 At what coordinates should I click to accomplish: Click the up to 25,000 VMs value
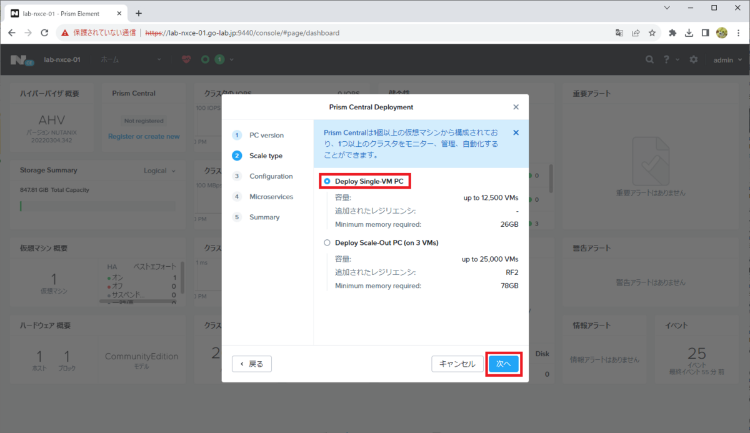pos(490,259)
